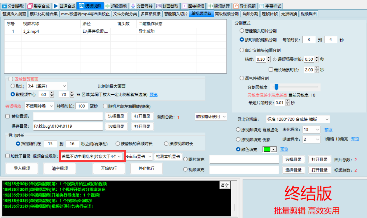Open the Nvidia显卡 dropdown
This screenshot has width=367, height=218.
click(139, 156)
